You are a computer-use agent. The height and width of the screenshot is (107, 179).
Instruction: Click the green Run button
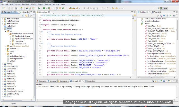coord(44,8)
